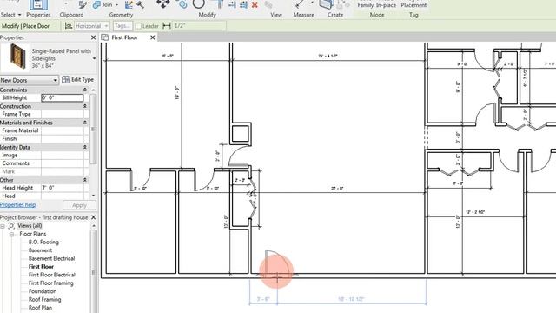
Task: Select the Measure tool icon
Action: [300, 3]
